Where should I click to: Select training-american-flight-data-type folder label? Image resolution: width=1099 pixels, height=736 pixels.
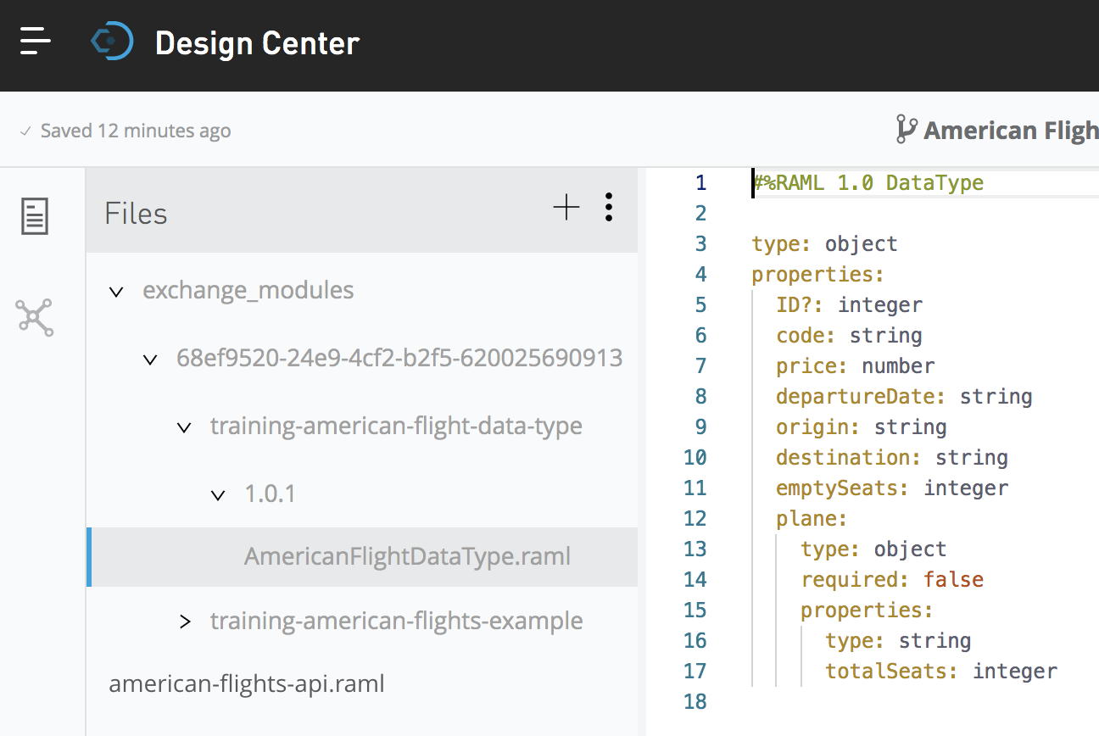click(396, 426)
